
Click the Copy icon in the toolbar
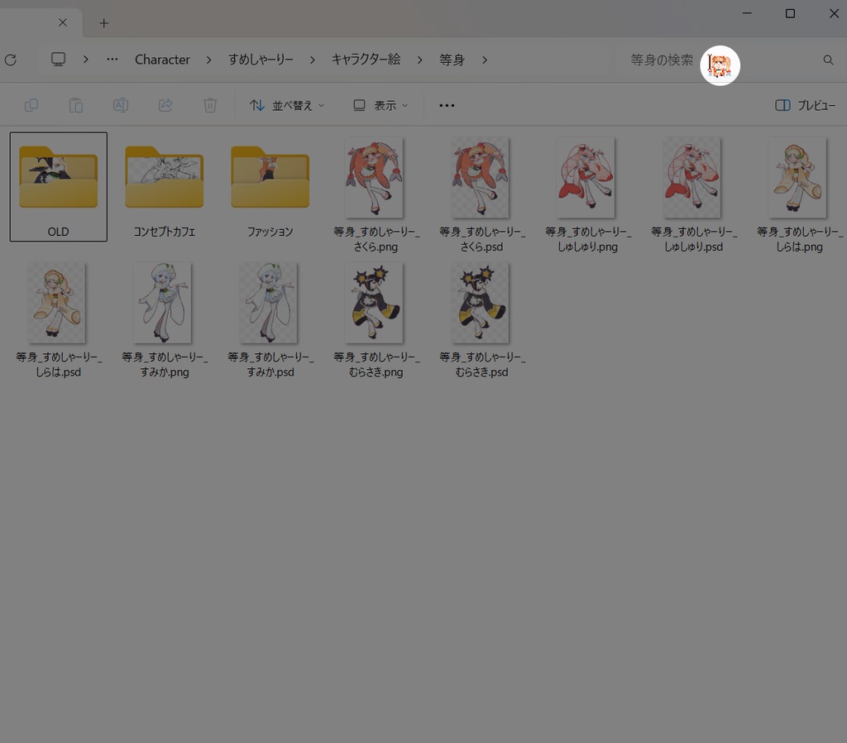[x=31, y=105]
